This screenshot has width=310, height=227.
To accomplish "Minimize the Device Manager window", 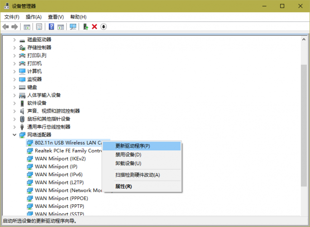I will click(264, 6).
